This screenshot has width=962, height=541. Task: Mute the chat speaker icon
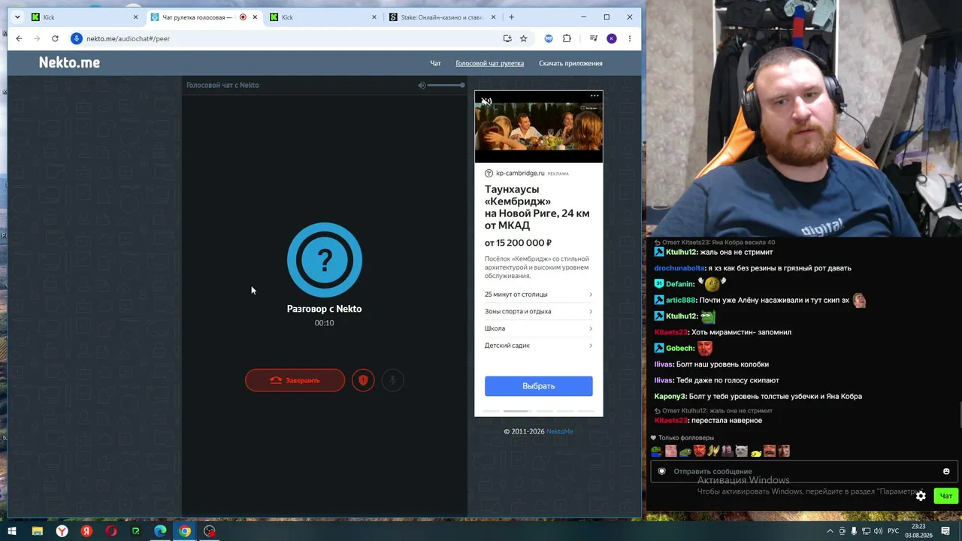tap(422, 85)
